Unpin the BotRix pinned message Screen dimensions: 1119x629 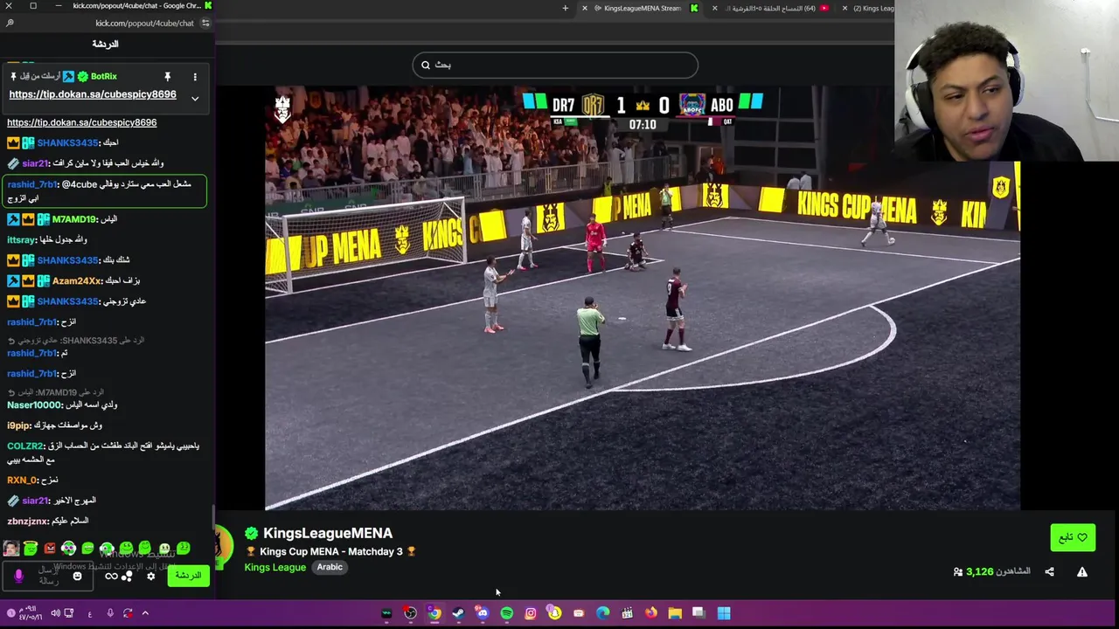tap(167, 77)
